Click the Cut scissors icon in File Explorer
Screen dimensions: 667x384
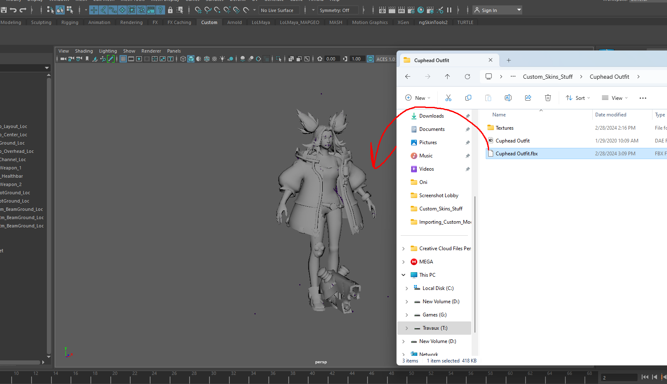point(448,98)
